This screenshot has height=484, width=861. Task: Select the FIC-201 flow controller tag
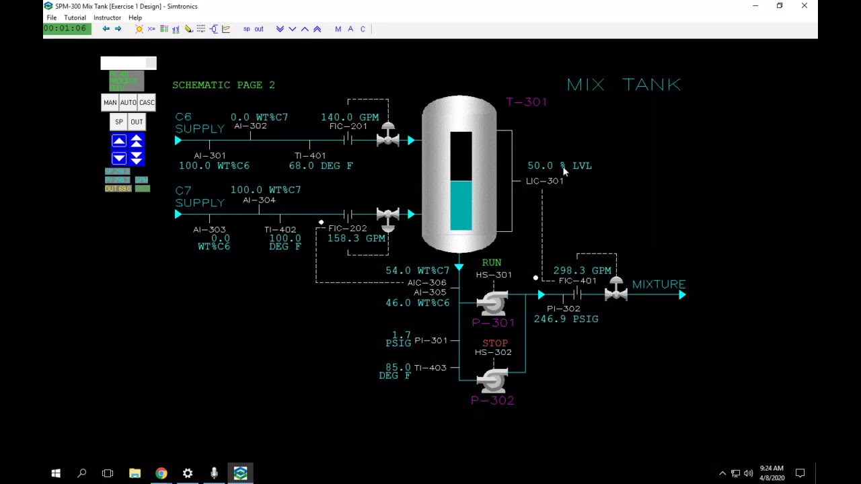coord(348,126)
